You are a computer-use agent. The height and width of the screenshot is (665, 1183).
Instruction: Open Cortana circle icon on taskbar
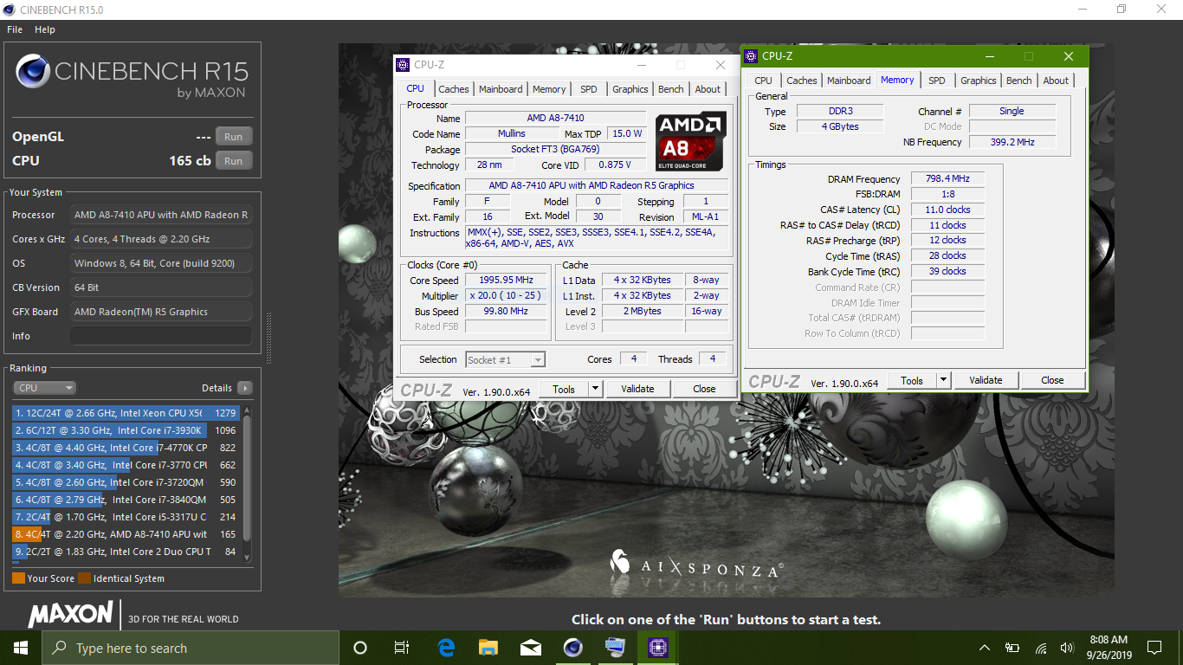360,648
